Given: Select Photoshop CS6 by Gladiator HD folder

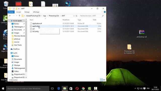Looking at the screenshot, I should coord(129,49).
